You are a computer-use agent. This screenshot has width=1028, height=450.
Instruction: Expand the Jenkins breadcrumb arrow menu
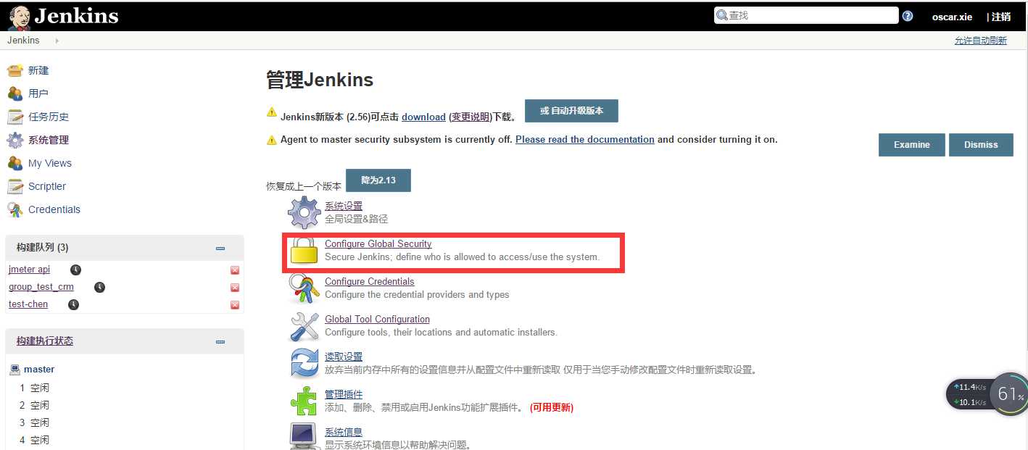57,41
